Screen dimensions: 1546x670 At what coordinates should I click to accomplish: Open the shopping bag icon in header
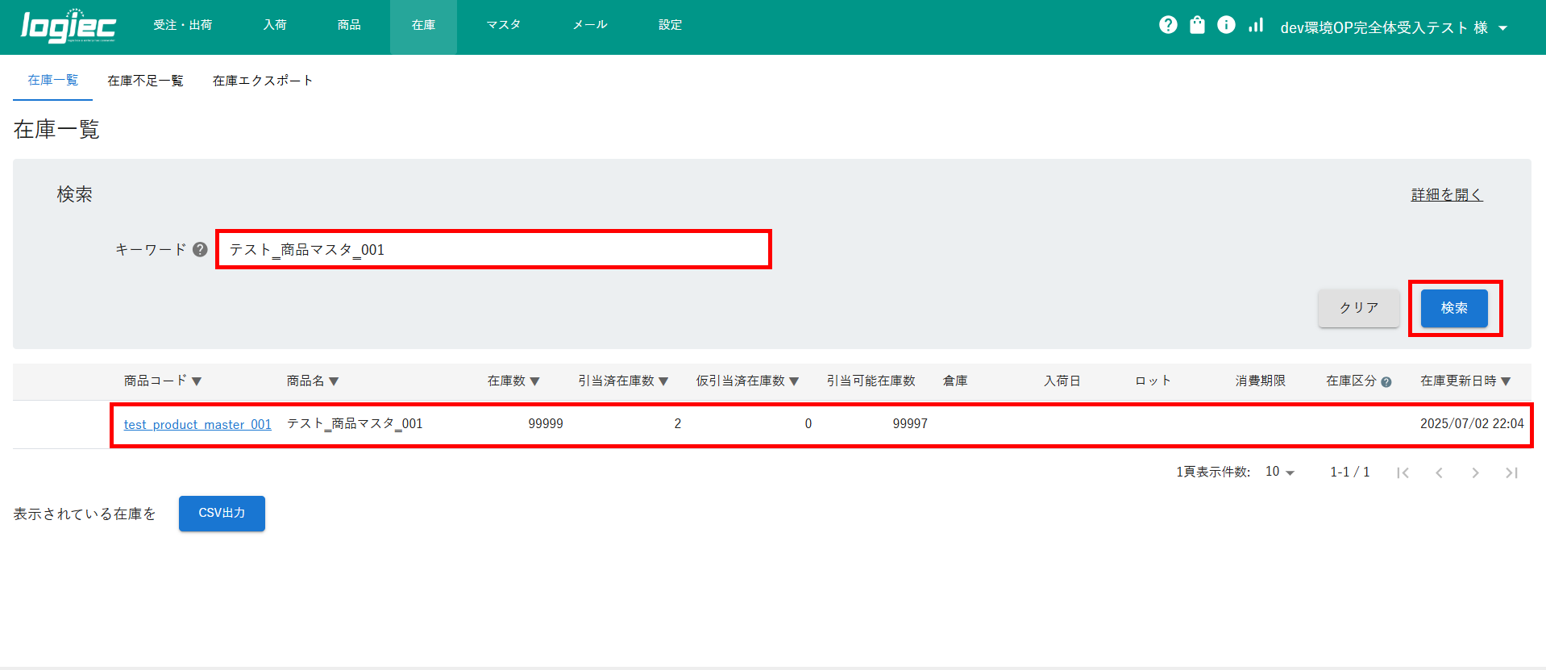coord(1197,25)
